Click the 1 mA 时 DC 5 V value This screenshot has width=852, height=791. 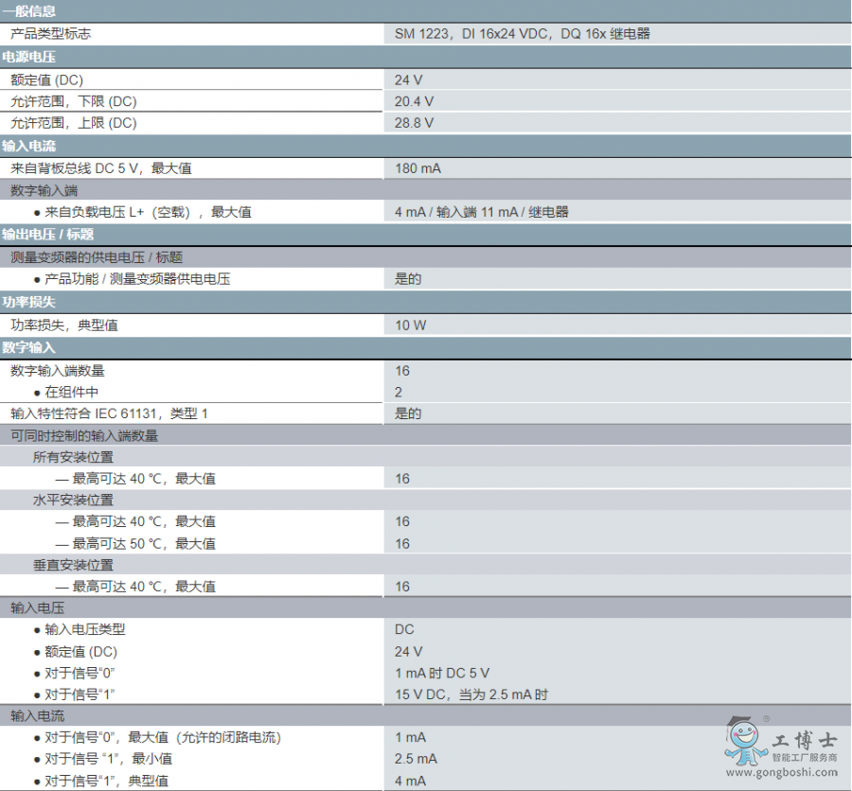442,673
